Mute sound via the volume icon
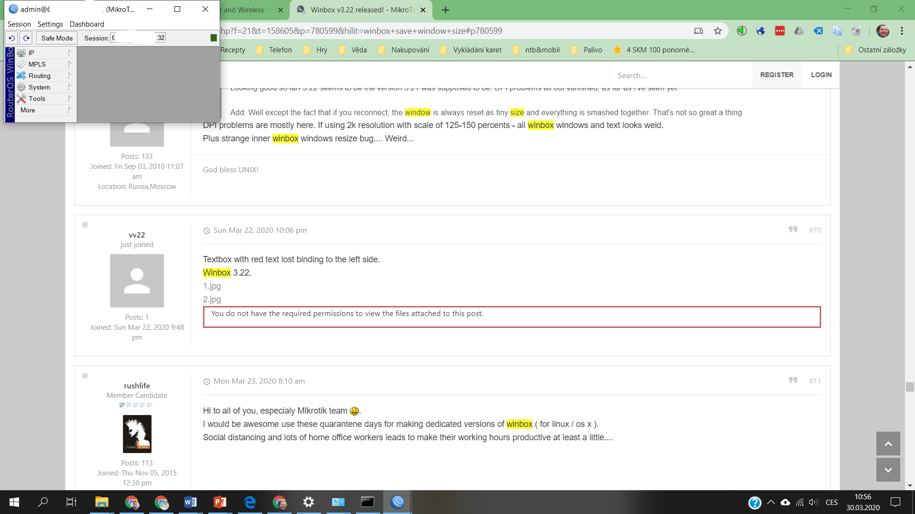Screen dimensions: 915x514 [813, 502]
